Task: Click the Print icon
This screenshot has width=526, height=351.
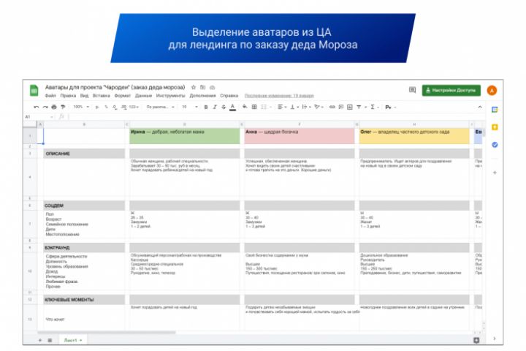Action: tap(54, 107)
